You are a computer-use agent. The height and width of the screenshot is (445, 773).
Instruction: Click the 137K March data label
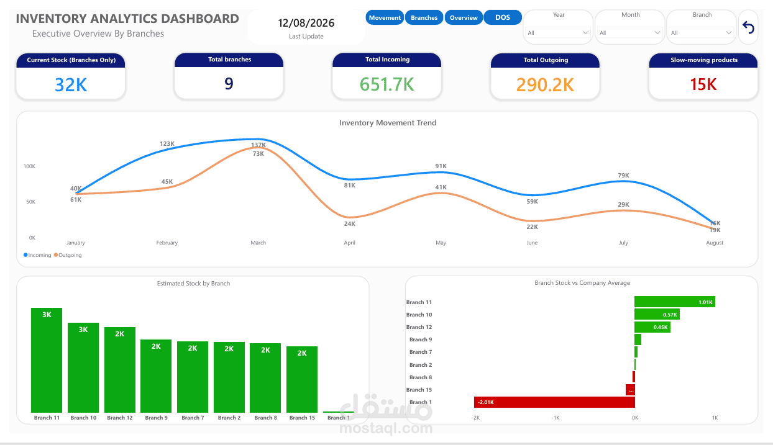point(258,145)
